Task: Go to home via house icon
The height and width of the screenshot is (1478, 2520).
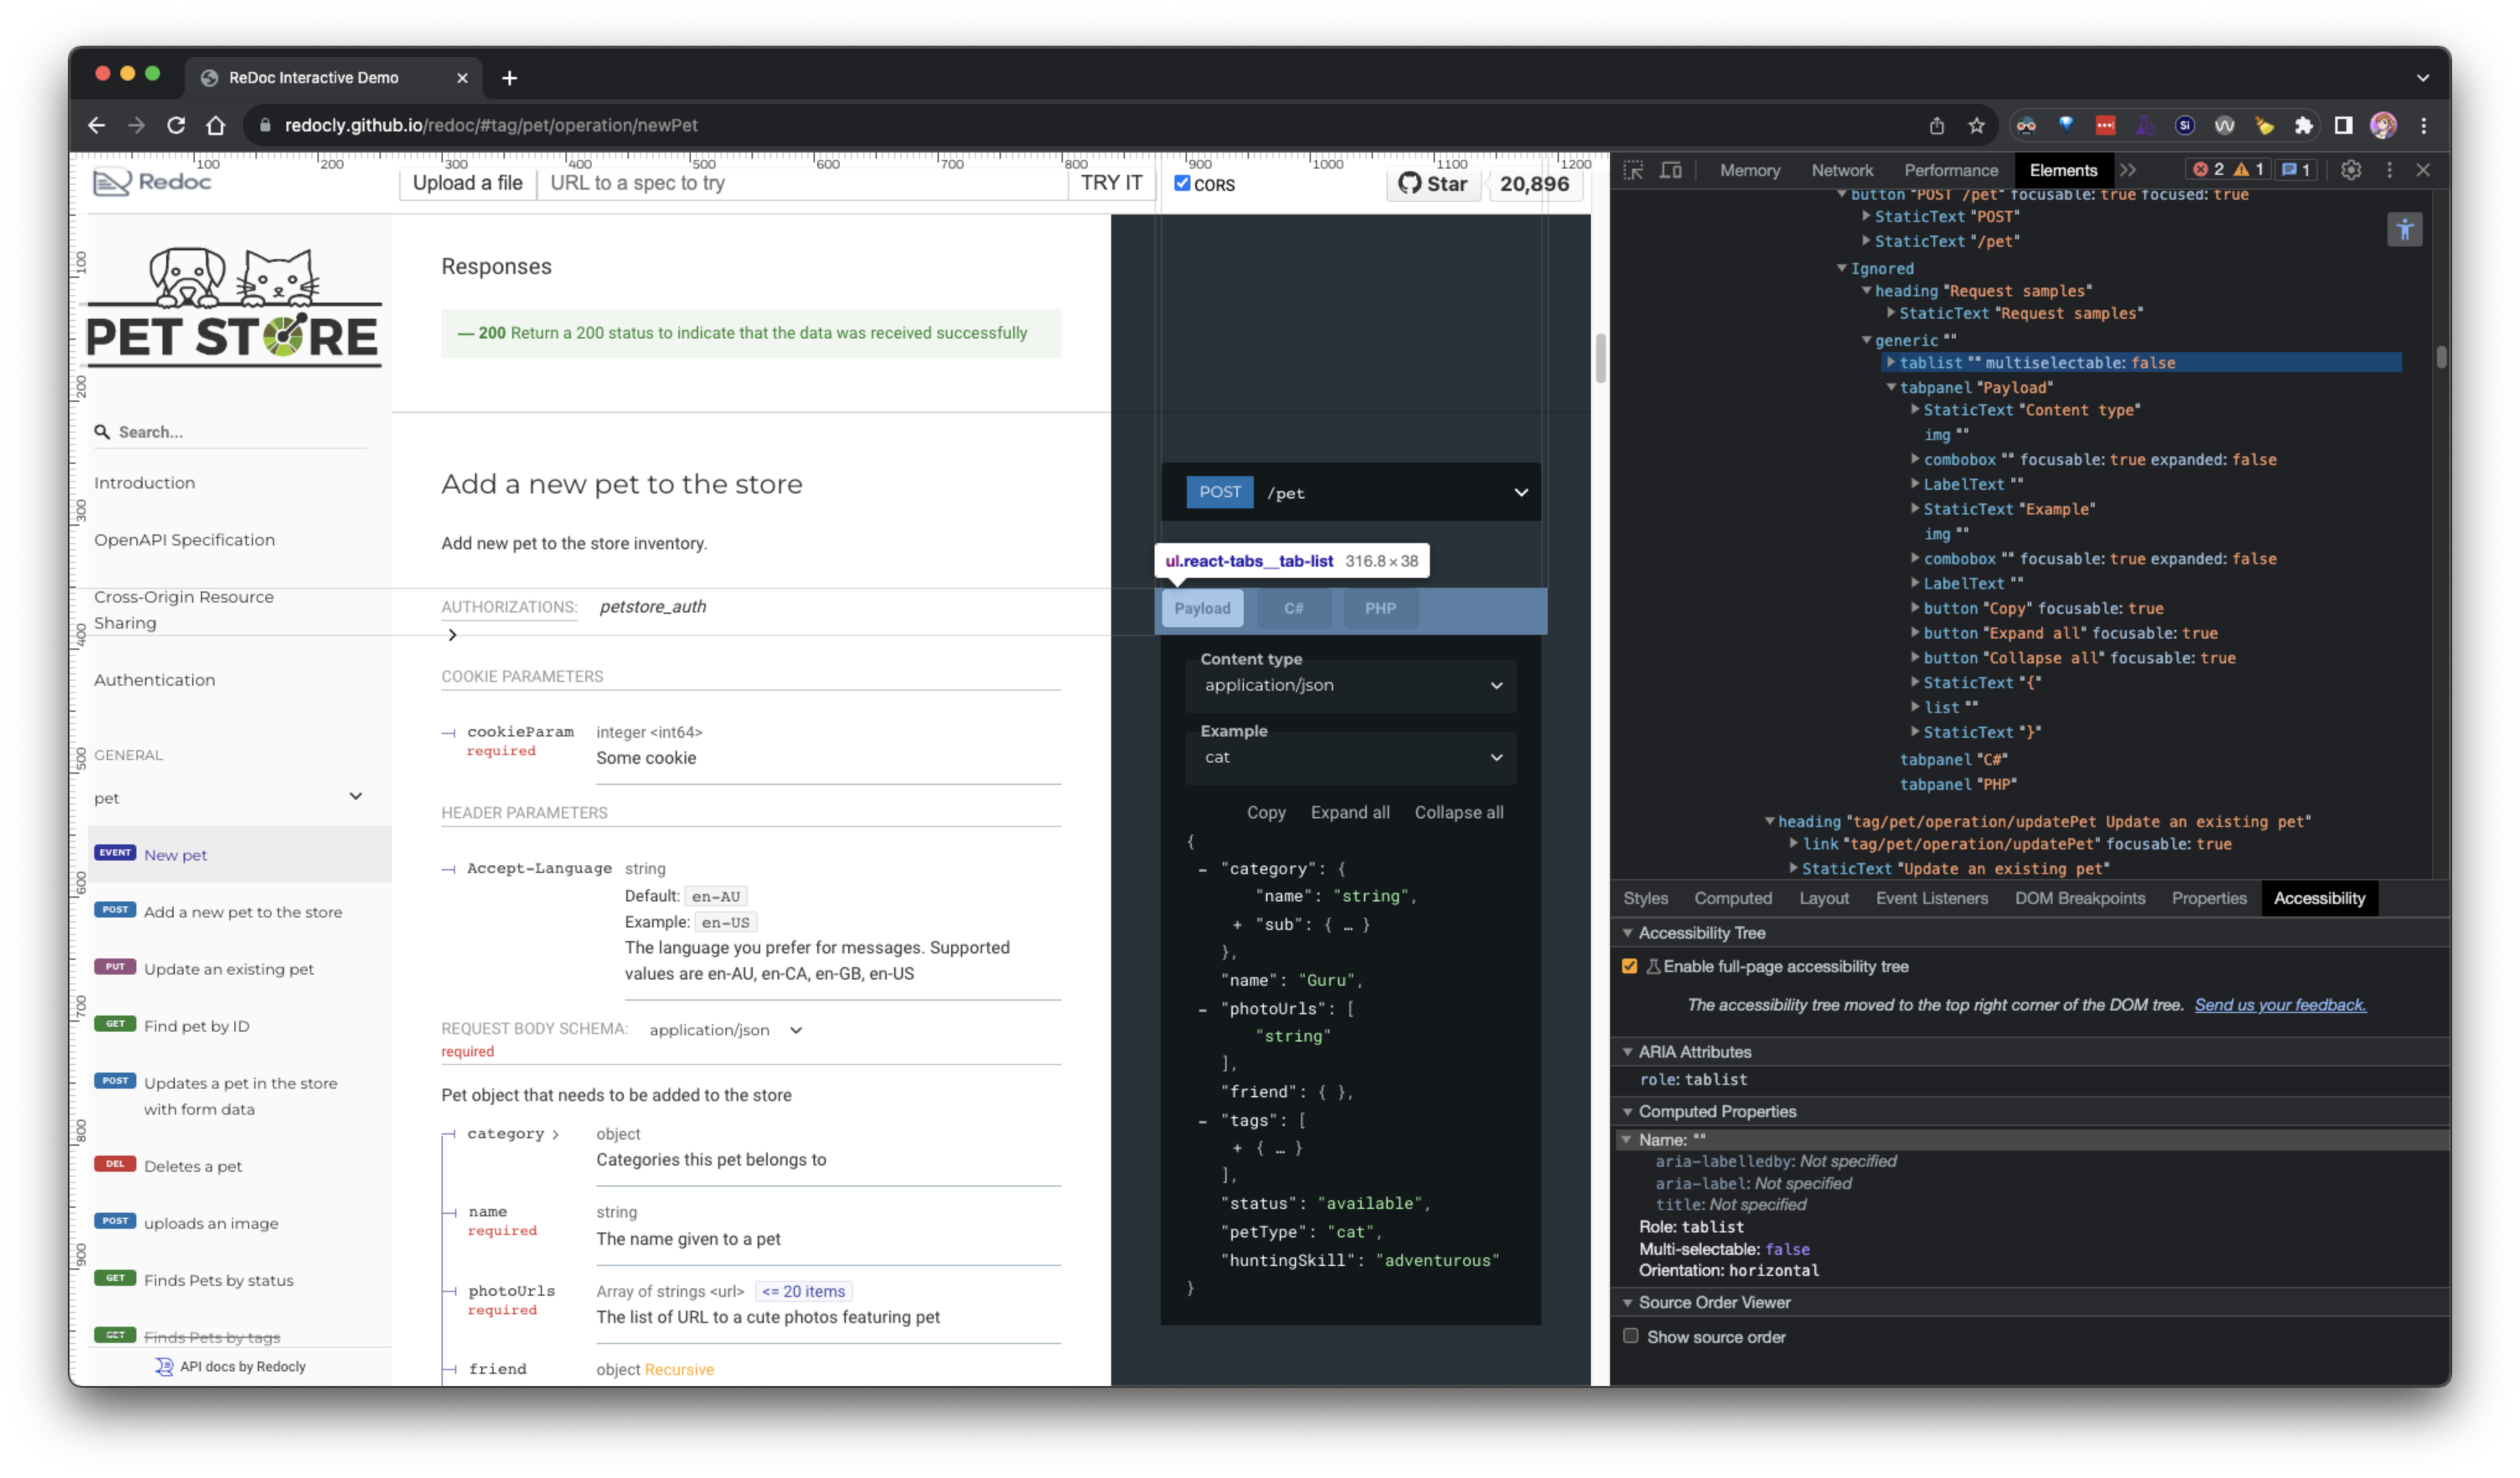Action: [x=216, y=125]
